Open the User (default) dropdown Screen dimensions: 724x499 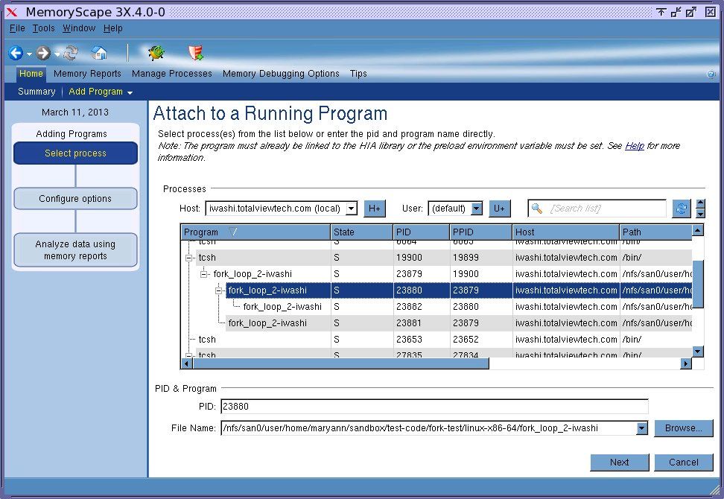(477, 209)
